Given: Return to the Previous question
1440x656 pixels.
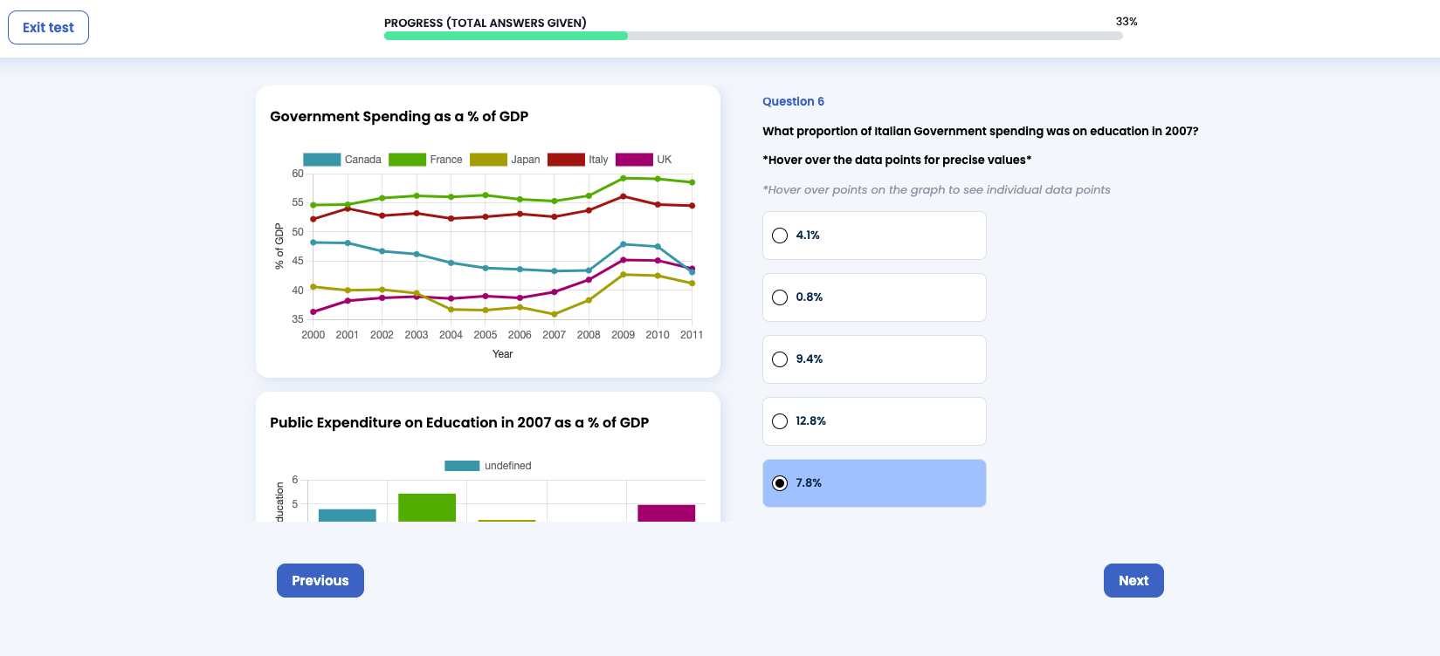Looking at the screenshot, I should [x=320, y=581].
